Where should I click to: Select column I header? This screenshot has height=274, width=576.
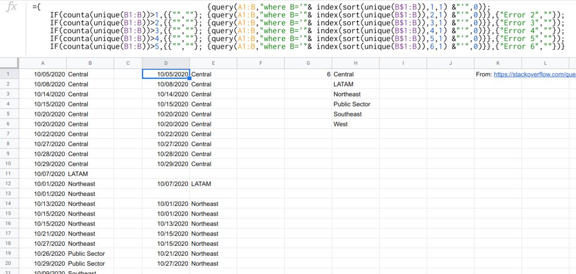404,63
